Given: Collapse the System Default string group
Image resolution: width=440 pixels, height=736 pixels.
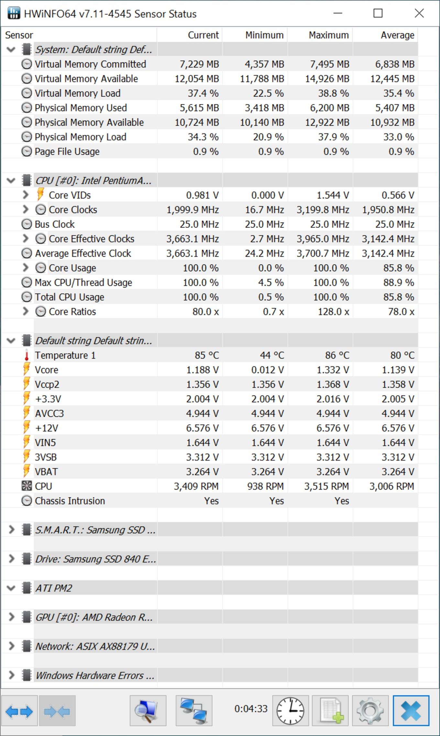Looking at the screenshot, I should point(11,50).
